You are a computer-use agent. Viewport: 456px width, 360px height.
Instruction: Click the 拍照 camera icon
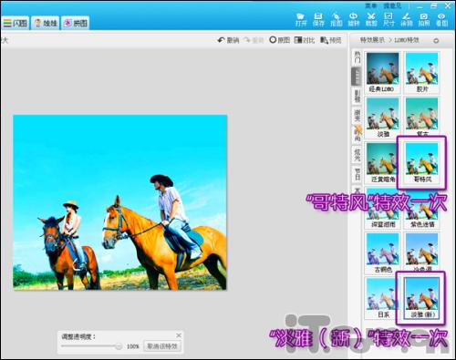tap(424, 19)
